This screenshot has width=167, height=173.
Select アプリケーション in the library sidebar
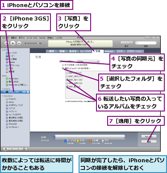click(x=13, y=65)
